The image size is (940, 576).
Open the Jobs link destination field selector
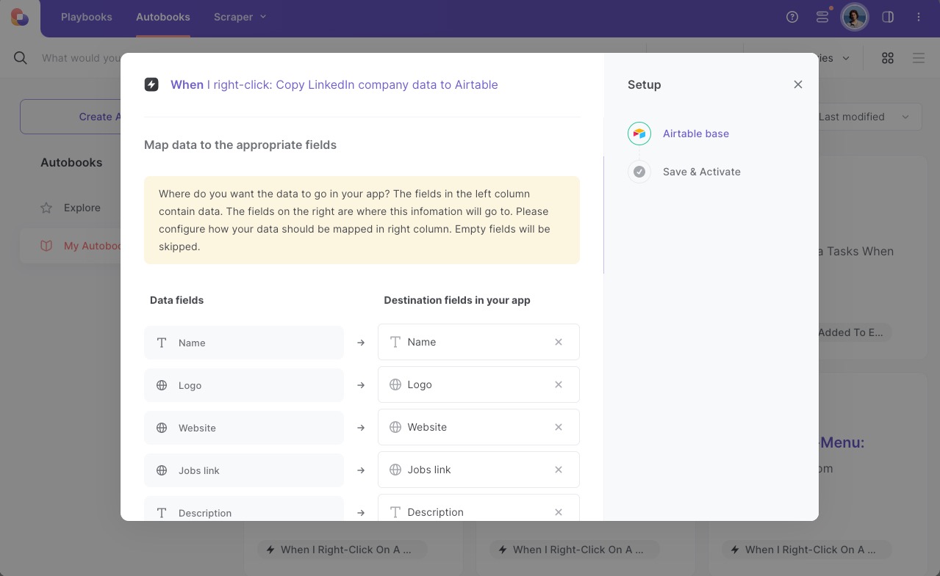478,470
